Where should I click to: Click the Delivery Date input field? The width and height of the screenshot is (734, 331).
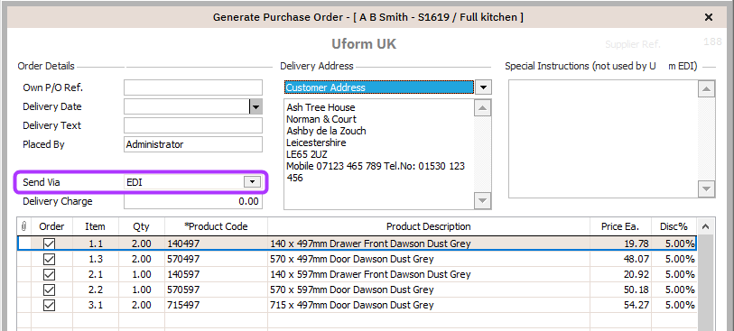(x=187, y=106)
